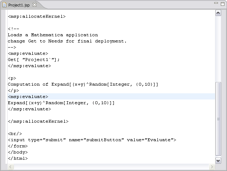This screenshot has width=227, height=171.
Task: Click the closing html tag line
Action: (18, 158)
